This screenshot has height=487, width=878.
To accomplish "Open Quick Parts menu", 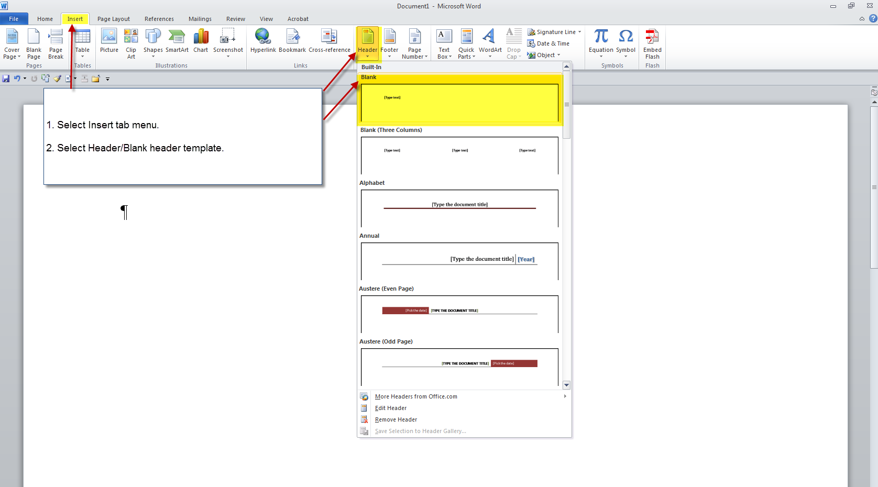I will click(466, 44).
